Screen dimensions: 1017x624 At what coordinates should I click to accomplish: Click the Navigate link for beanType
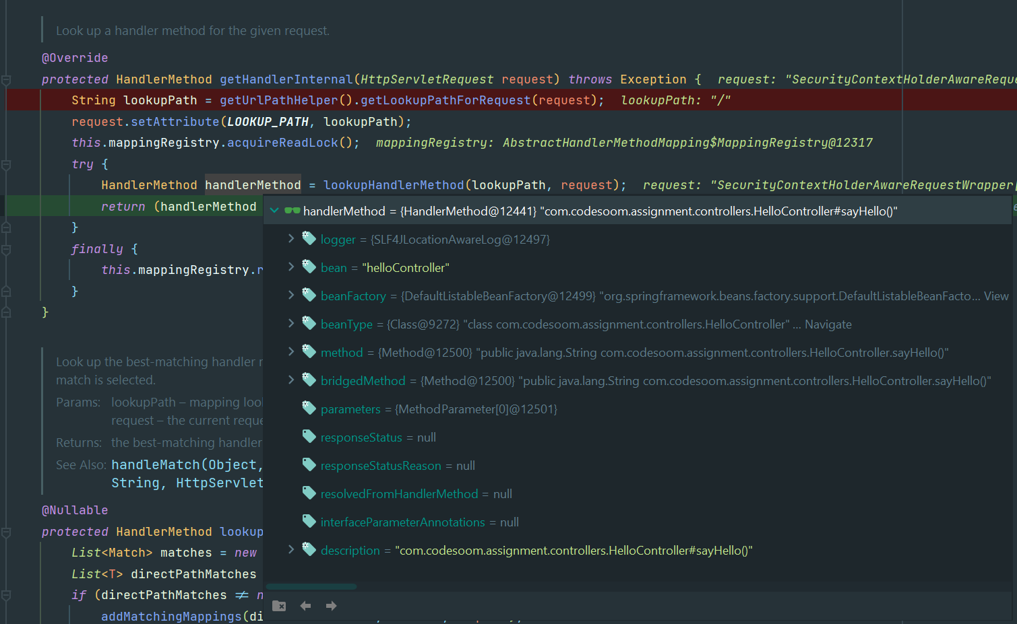[828, 324]
